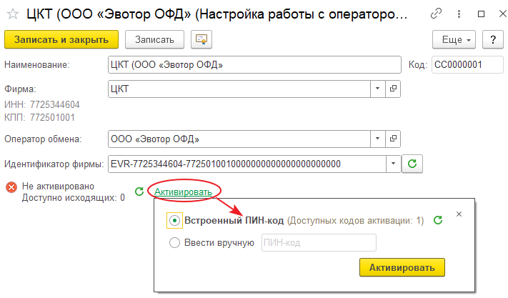Click into the ПИН-код input field
This screenshot has height=298, width=508.
(319, 242)
